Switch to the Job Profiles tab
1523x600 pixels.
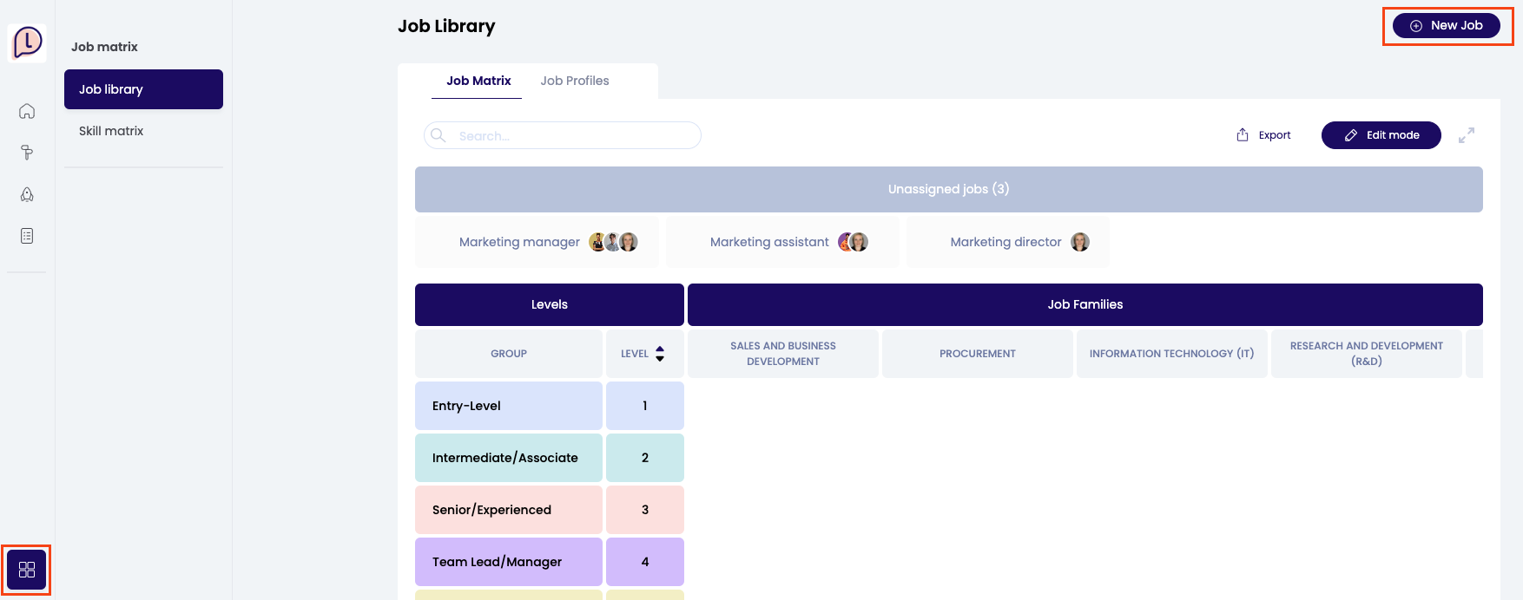(x=574, y=81)
